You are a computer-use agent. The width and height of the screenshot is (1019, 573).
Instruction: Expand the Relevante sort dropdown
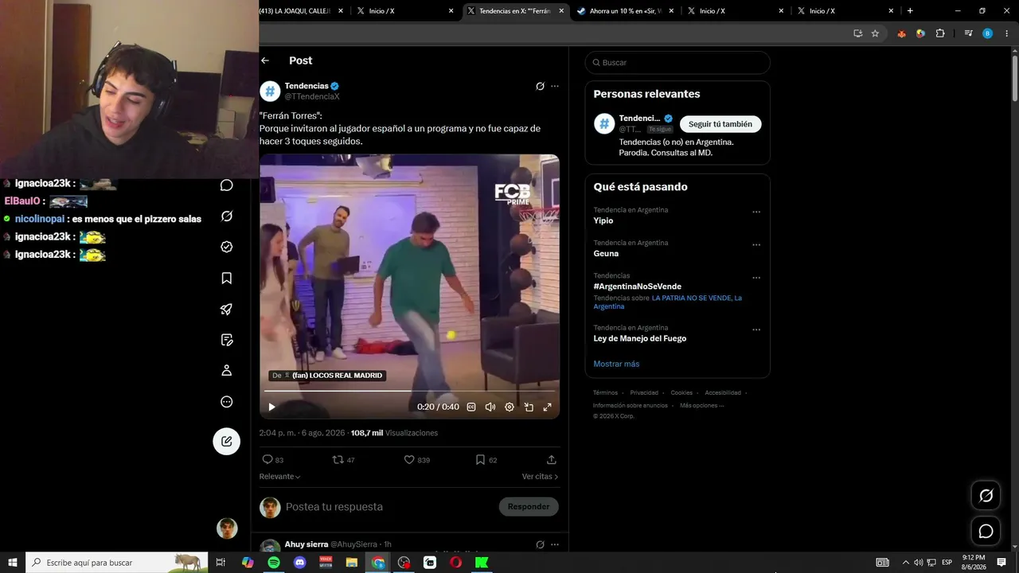[279, 477]
